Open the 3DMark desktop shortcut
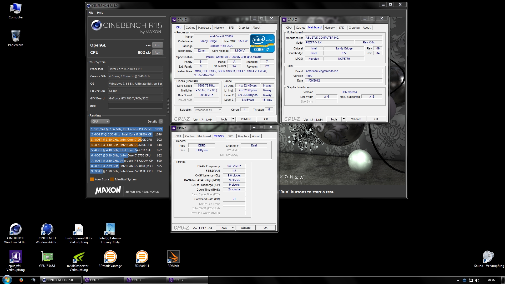Screen dimensions: 505x284 click(173, 259)
